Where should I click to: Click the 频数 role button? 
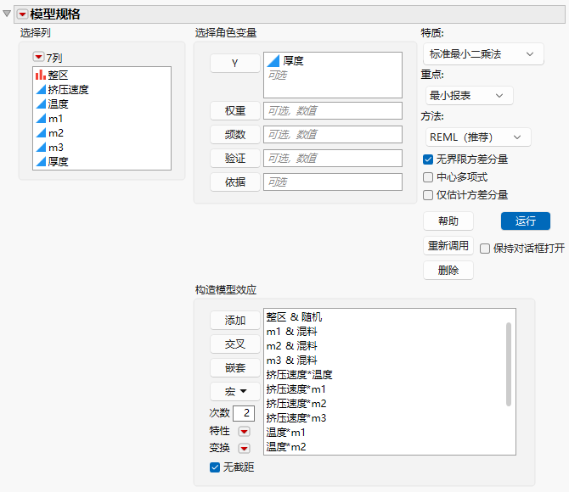click(234, 135)
